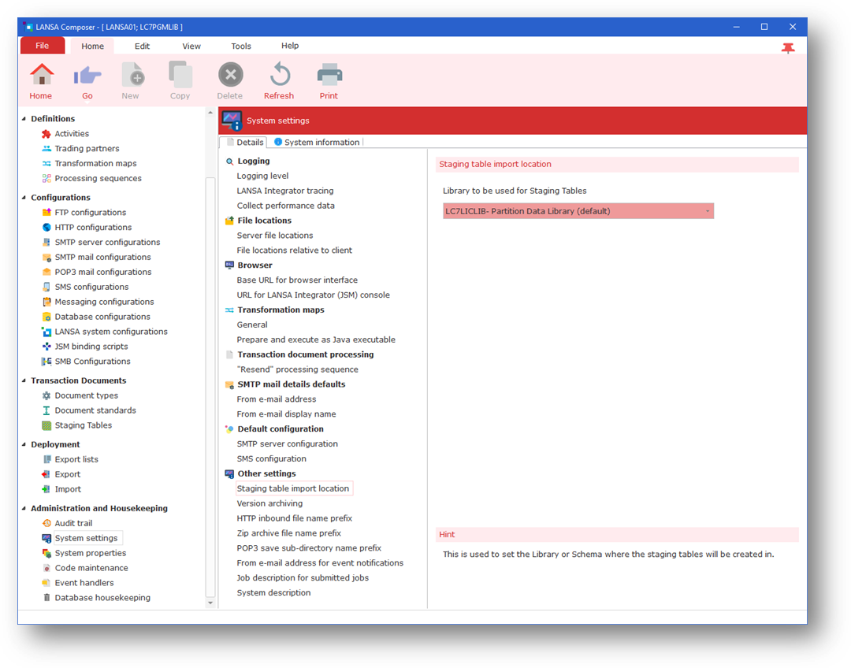The width and height of the screenshot is (851, 668).
Task: Select Base URL for browser interface
Action: (x=297, y=280)
